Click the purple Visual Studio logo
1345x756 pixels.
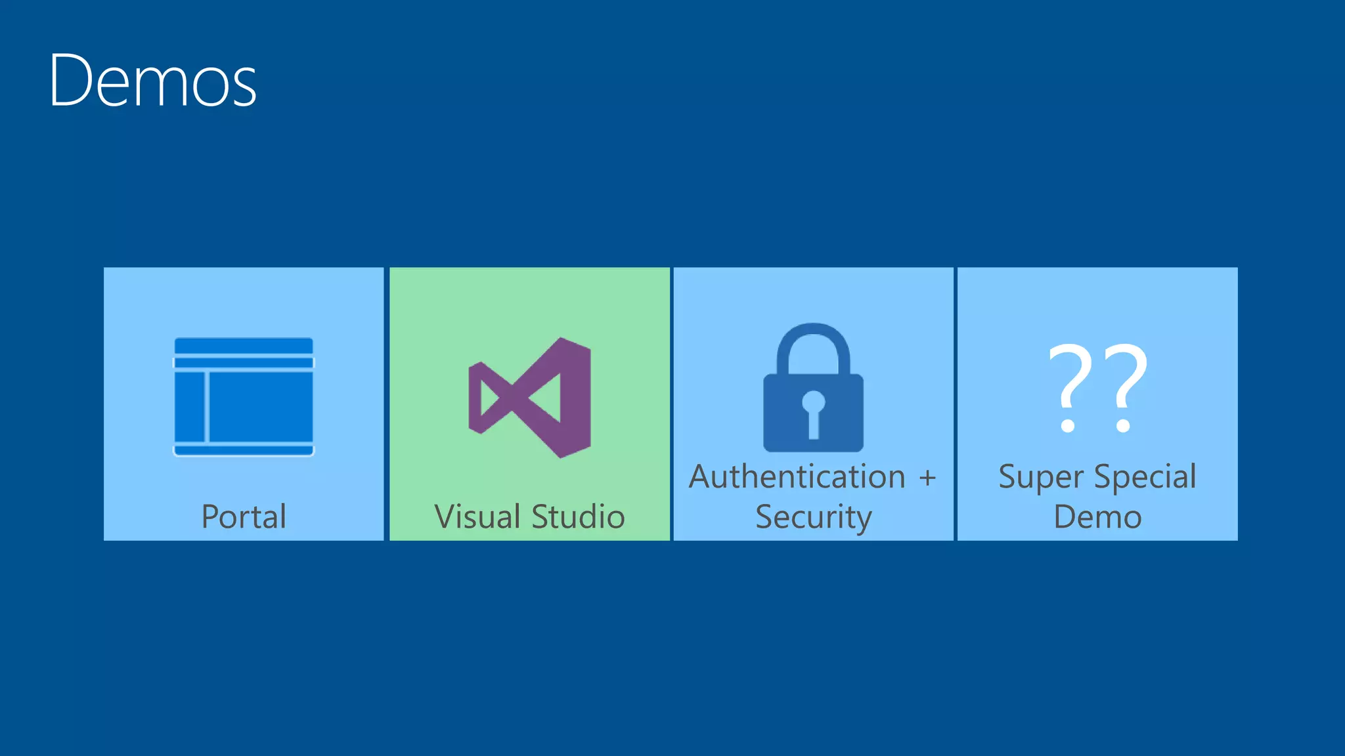tap(529, 398)
